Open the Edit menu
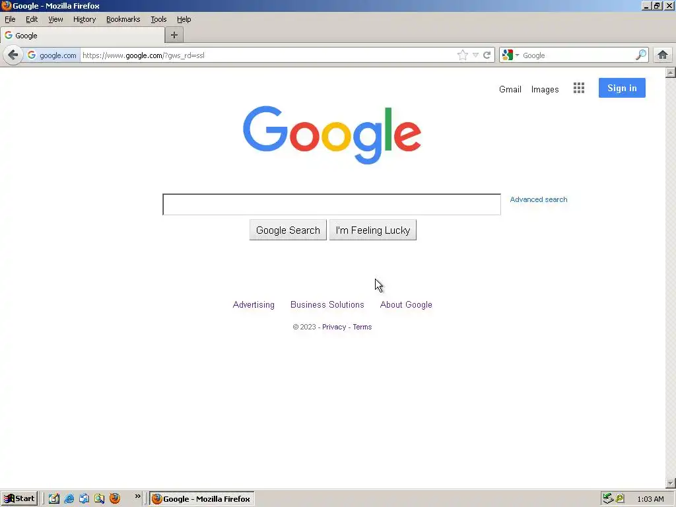The image size is (676, 507). (x=32, y=19)
